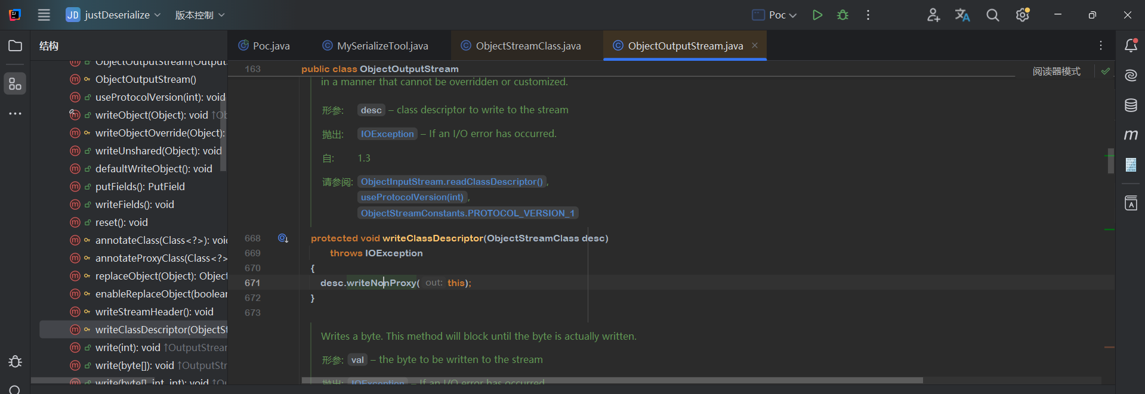This screenshot has height=394, width=1145.
Task: Follow the useProtocolVersion(int) doc link
Action: tap(412, 197)
